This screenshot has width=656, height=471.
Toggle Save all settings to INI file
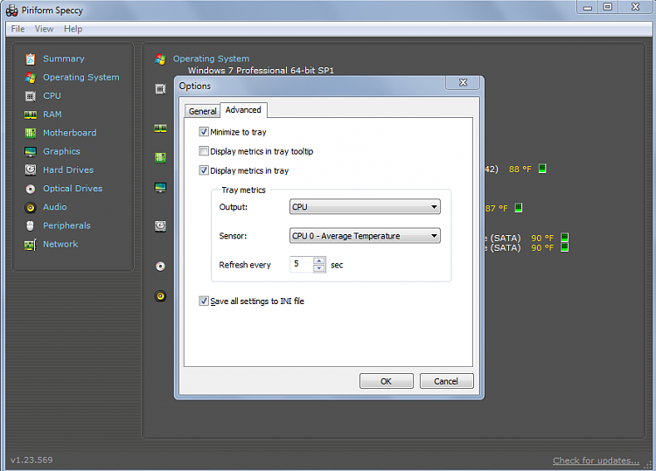click(204, 301)
